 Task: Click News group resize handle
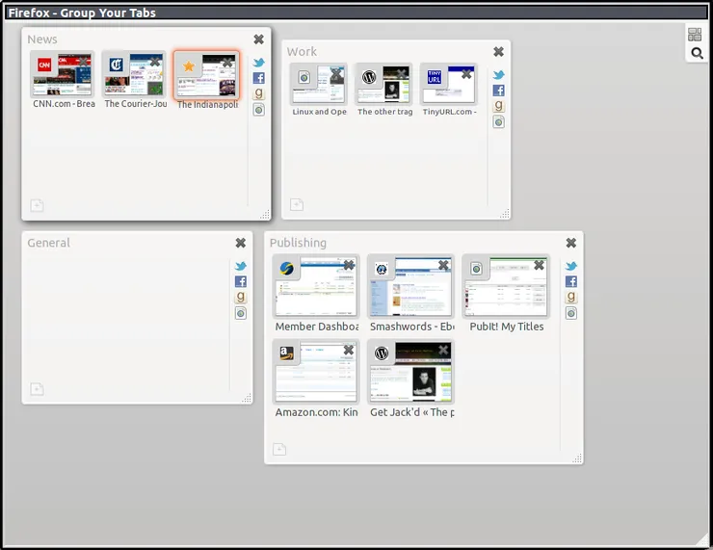pos(265,215)
